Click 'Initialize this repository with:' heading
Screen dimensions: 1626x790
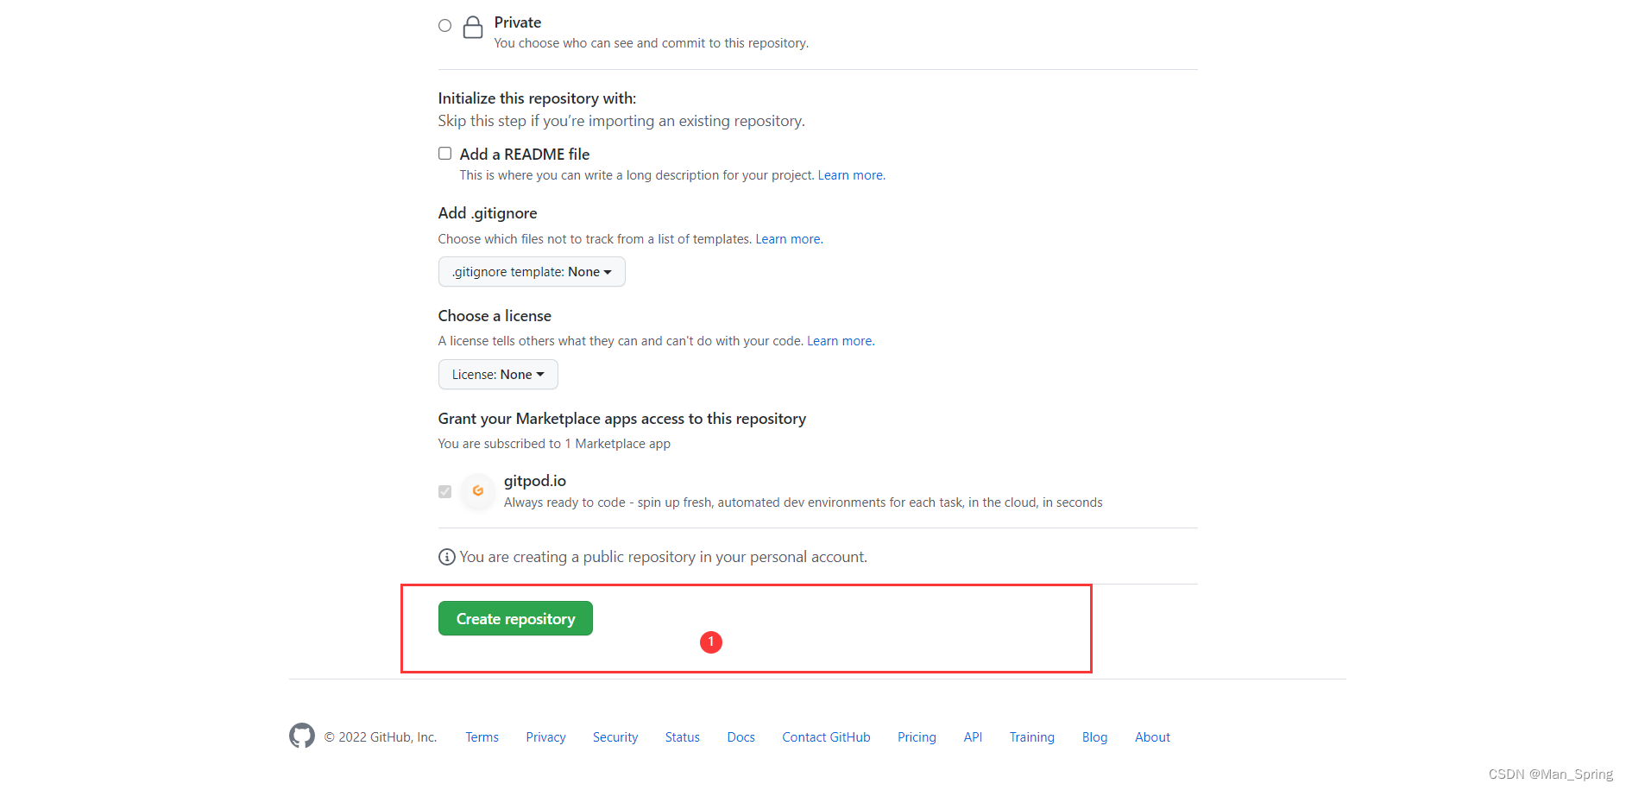tap(537, 98)
